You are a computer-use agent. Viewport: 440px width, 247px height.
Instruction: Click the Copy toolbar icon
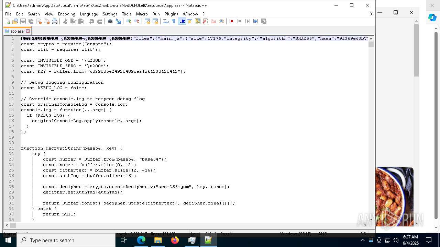coord(73,21)
